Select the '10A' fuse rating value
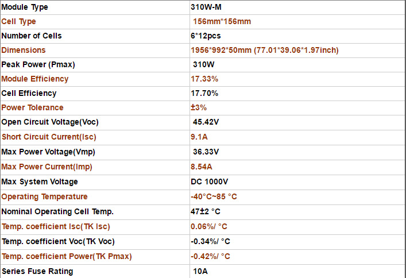 coord(200,271)
